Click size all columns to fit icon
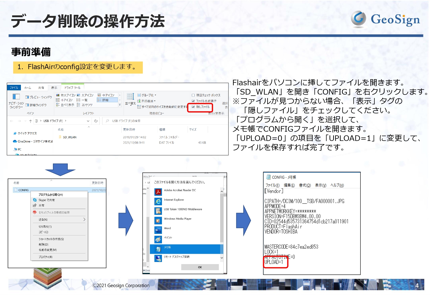Image resolution: width=430 pixels, height=298 pixels. [x=139, y=107]
